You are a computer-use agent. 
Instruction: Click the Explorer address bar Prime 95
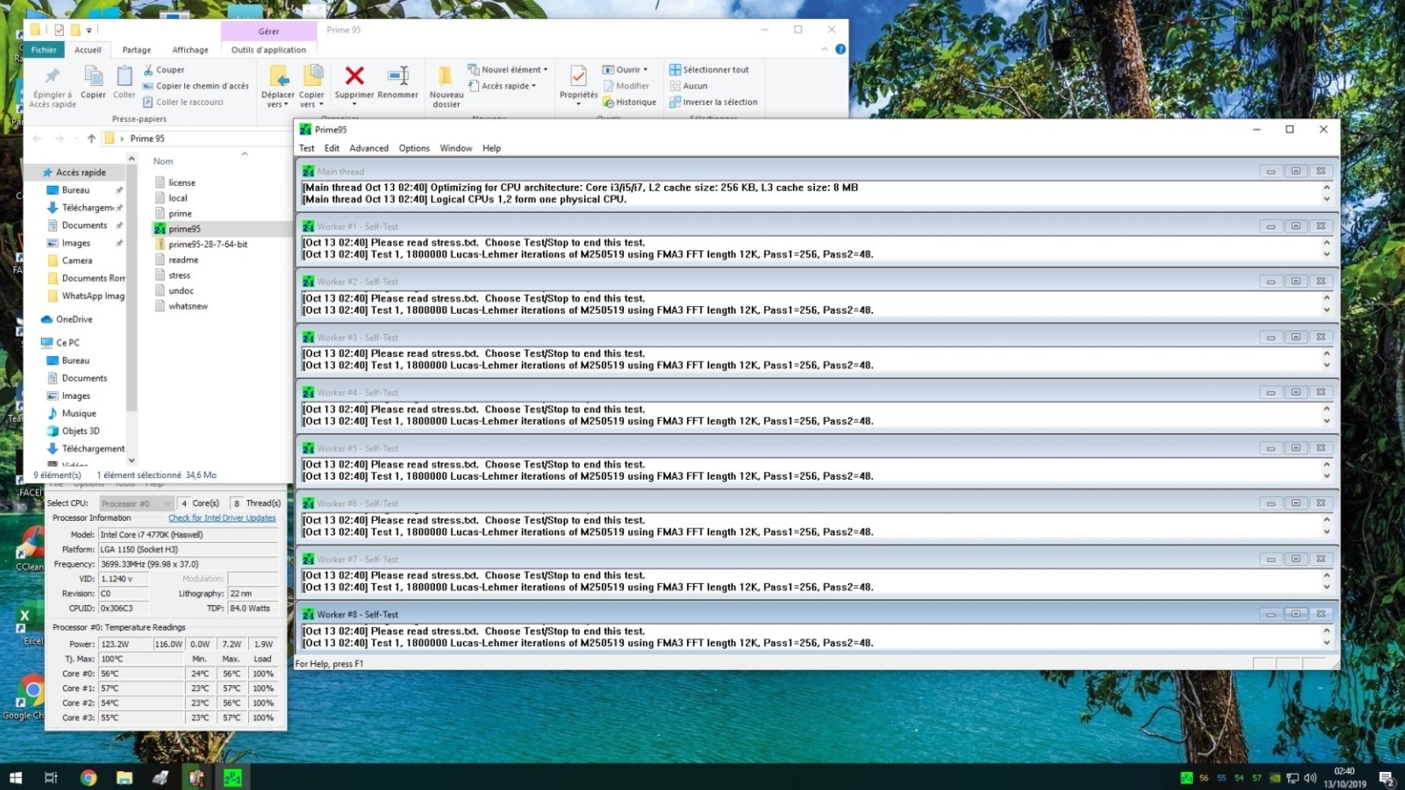coord(147,138)
